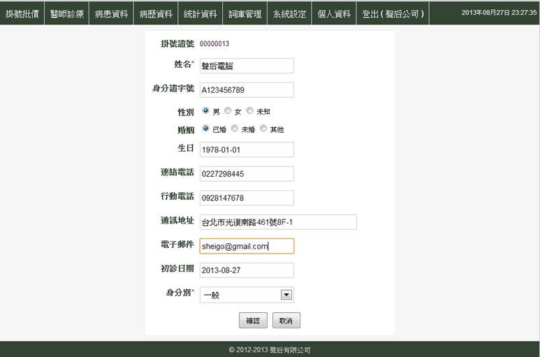The image size is (540, 357).
Task: Focus the 身分證字號 input field
Action: 247,90
